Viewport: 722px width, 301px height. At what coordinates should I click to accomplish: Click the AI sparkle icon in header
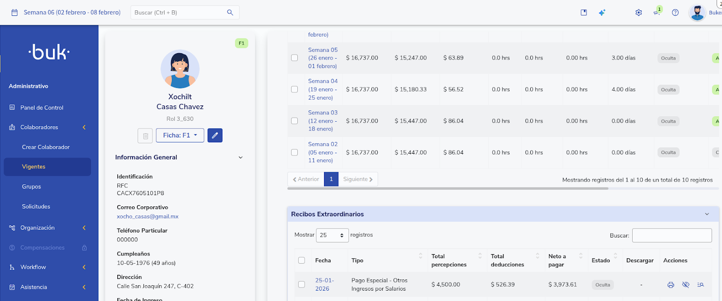pyautogui.click(x=602, y=13)
